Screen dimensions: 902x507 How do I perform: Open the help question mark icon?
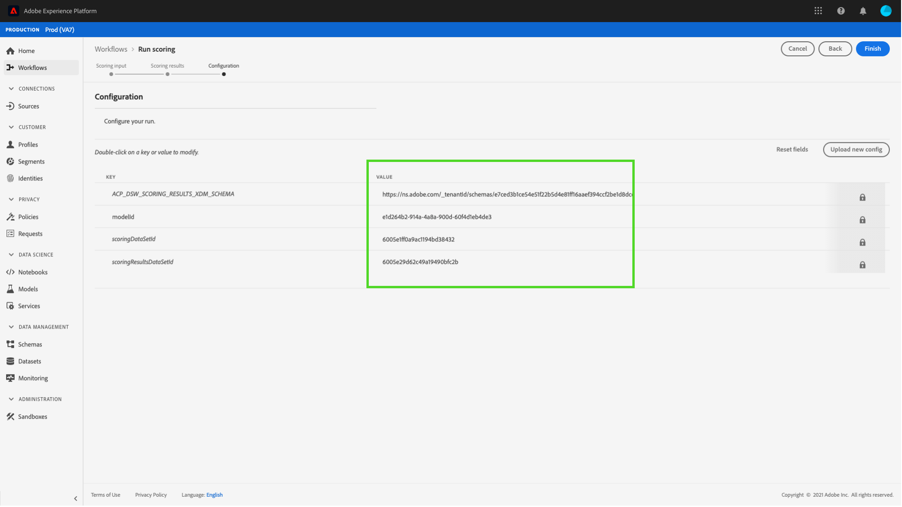[840, 11]
